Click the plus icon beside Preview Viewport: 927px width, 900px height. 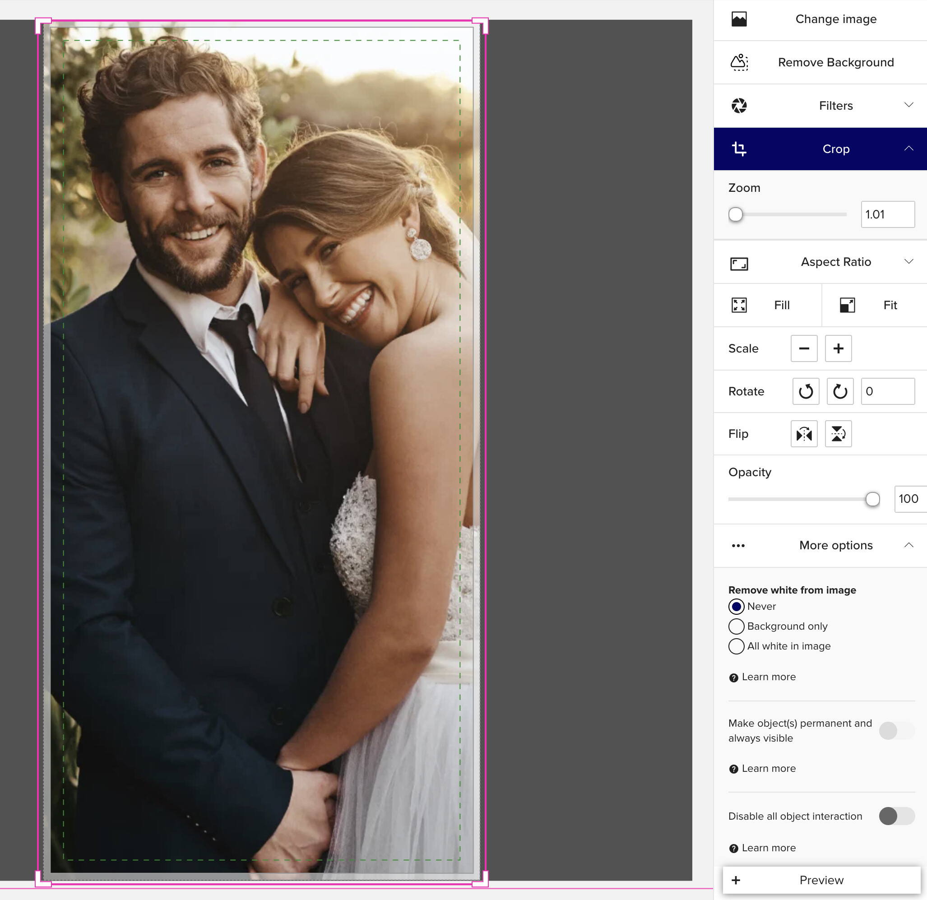[x=736, y=880]
